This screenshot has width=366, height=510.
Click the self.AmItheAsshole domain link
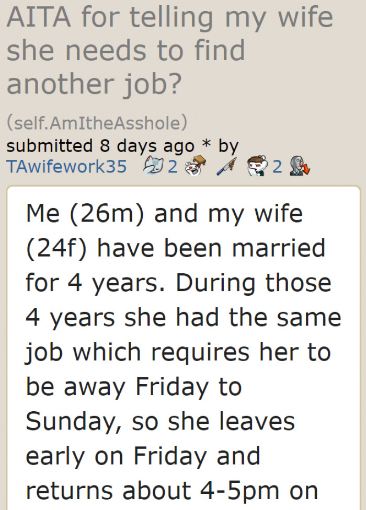(x=97, y=123)
